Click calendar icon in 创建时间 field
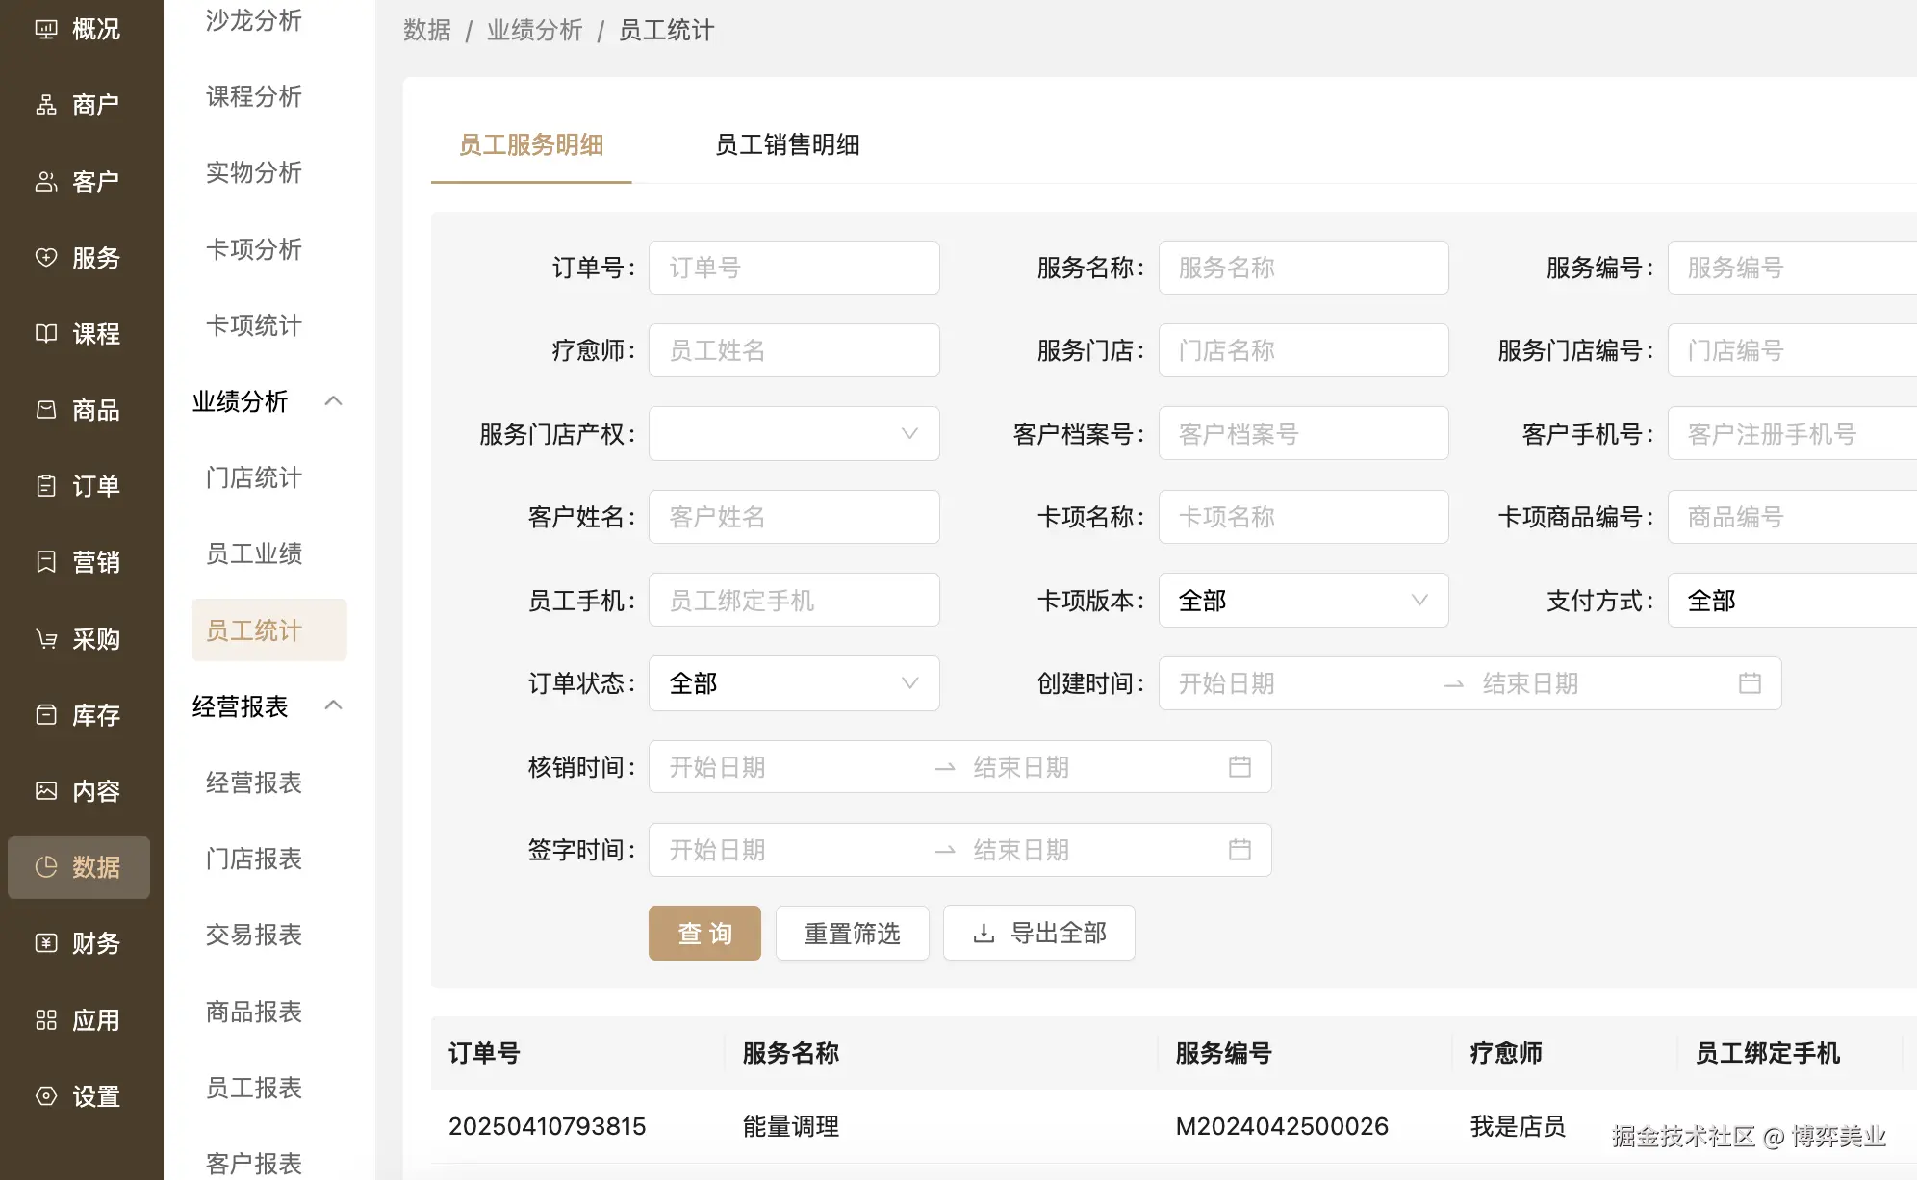Screen dimensions: 1917x1180 point(1750,683)
